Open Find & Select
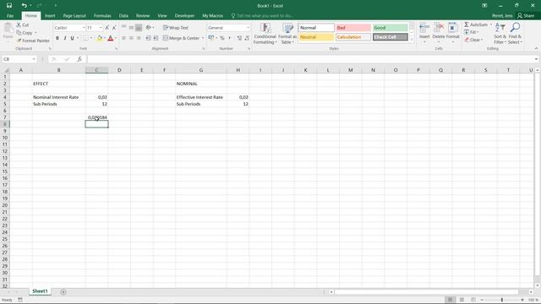The height and width of the screenshot is (304, 541). tap(515, 34)
